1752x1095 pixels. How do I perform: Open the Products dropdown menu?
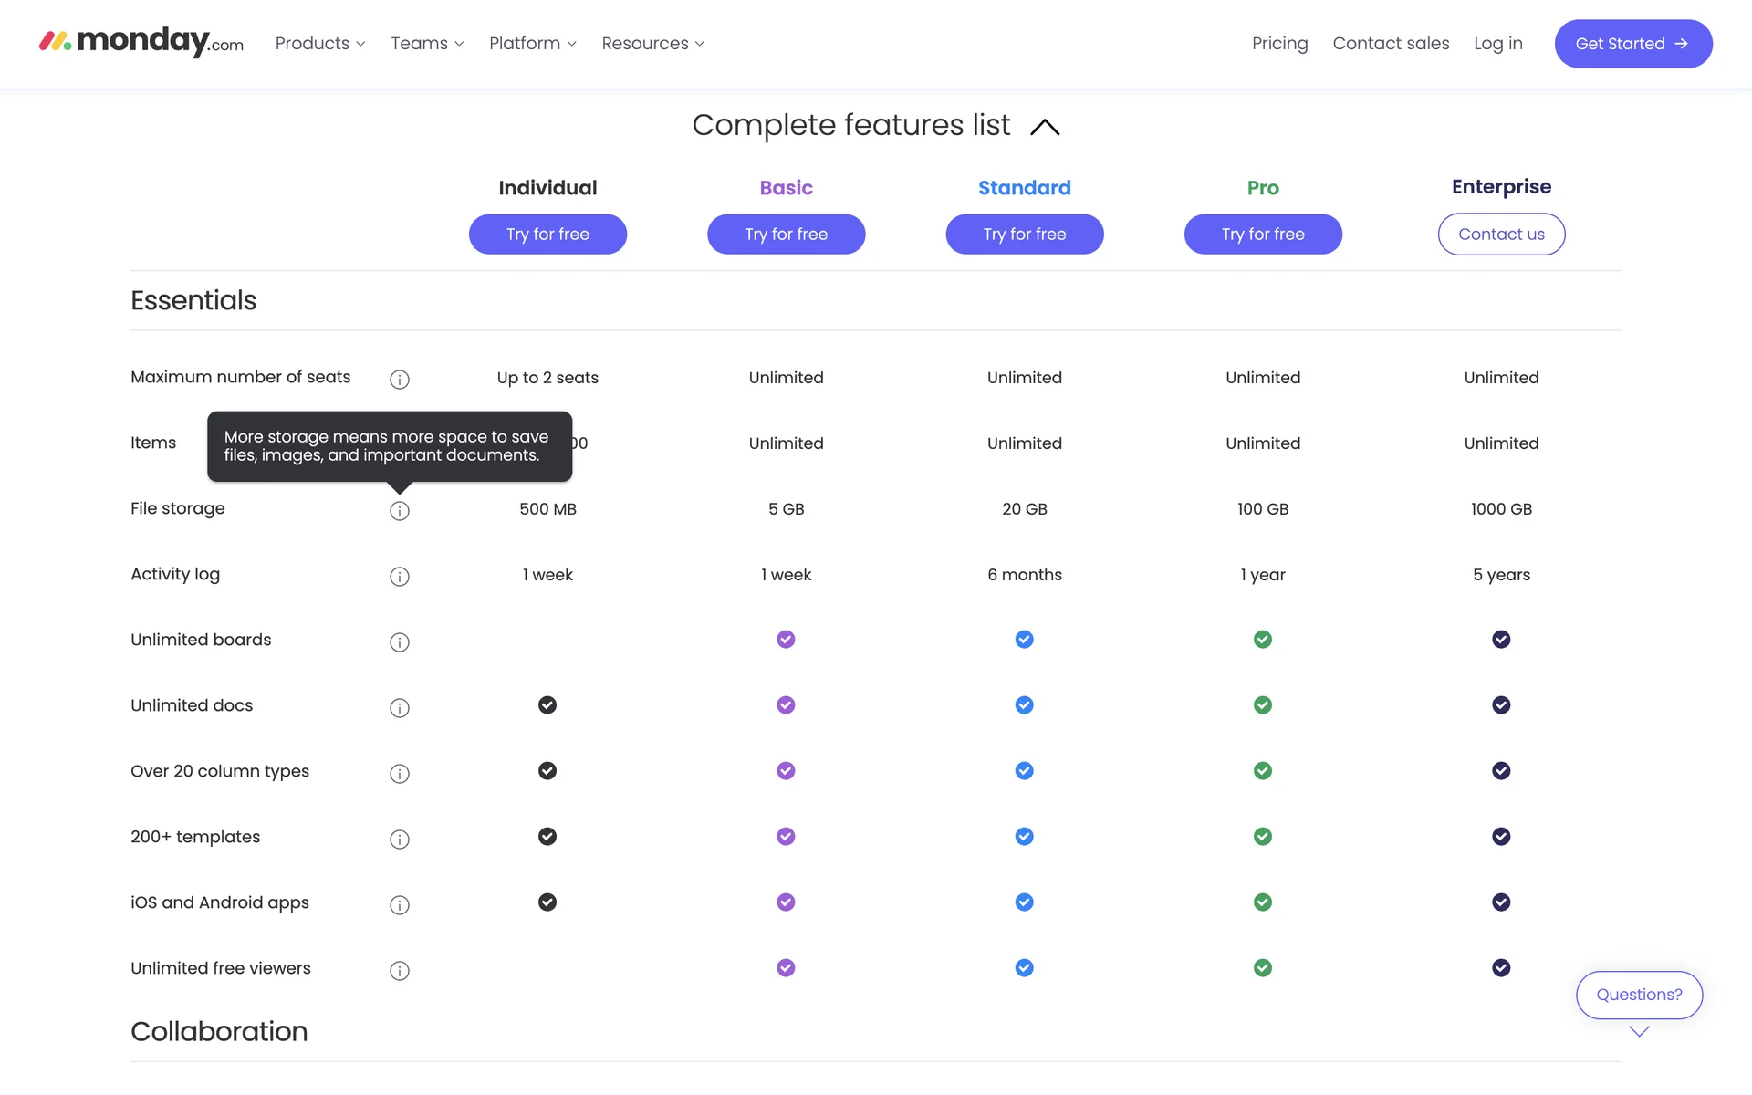coord(320,44)
